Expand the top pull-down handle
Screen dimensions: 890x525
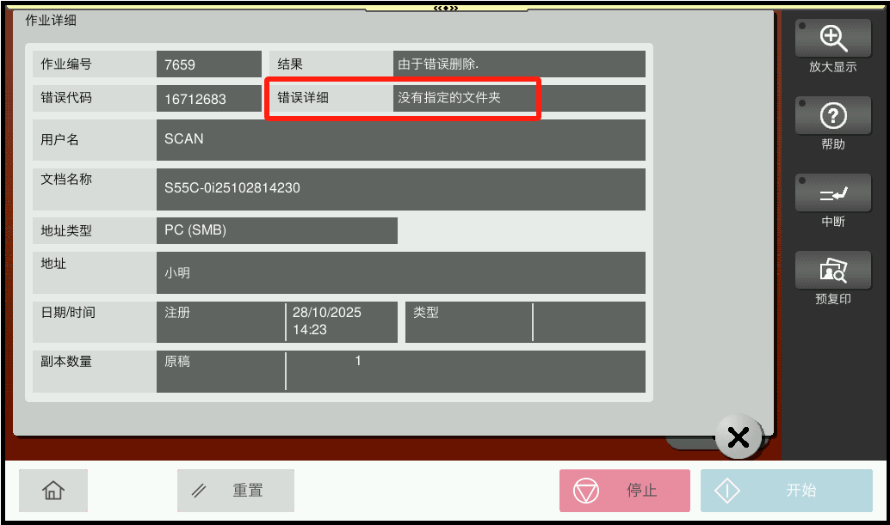[445, 8]
